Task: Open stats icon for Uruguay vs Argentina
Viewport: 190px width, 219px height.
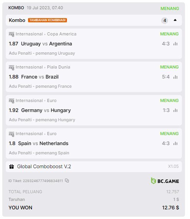Action: (x=175, y=44)
